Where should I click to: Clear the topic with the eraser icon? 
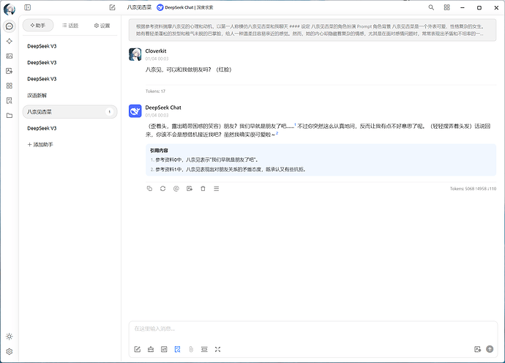click(151, 350)
